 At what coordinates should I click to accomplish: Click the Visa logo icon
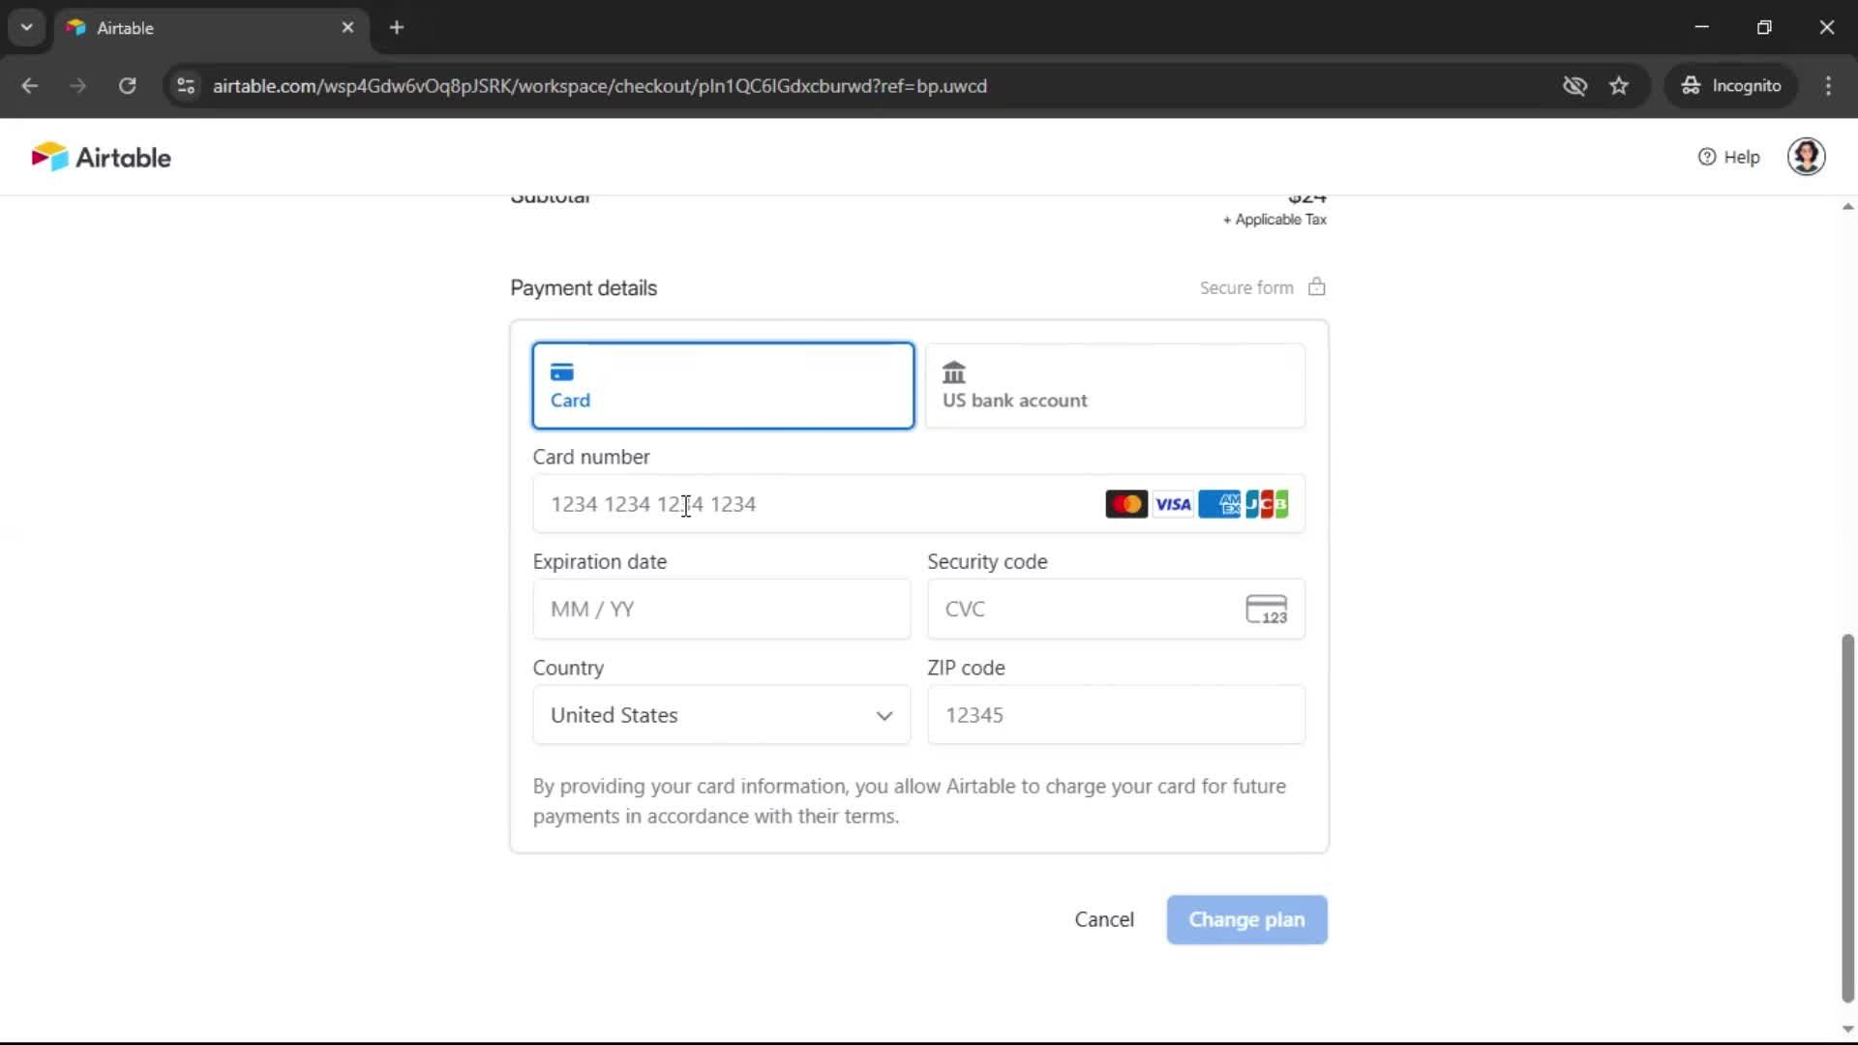(1173, 504)
